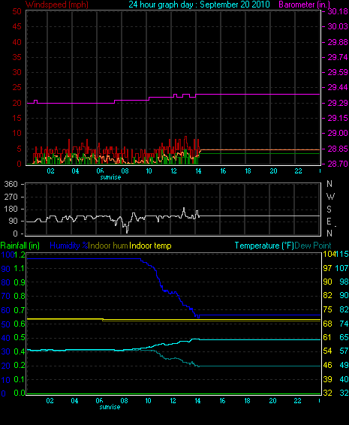The height and width of the screenshot is (425, 349).
Task: Click the red windspeed value 50
Action: pos(17,11)
